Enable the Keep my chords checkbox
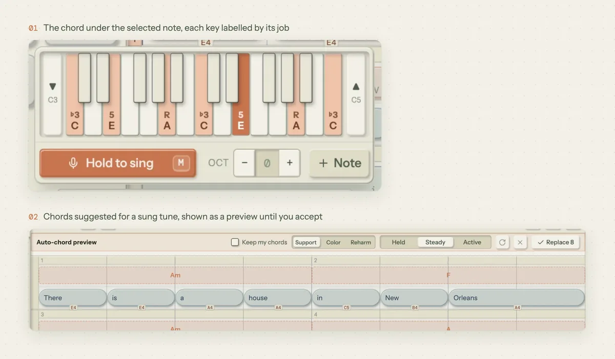Image resolution: width=615 pixels, height=359 pixels. point(235,242)
